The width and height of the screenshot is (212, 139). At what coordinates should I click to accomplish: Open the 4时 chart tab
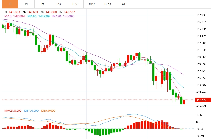pyautogui.click(x=124, y=4)
